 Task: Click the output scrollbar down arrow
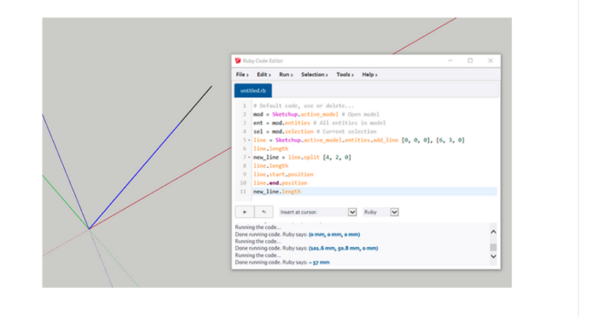(x=494, y=256)
